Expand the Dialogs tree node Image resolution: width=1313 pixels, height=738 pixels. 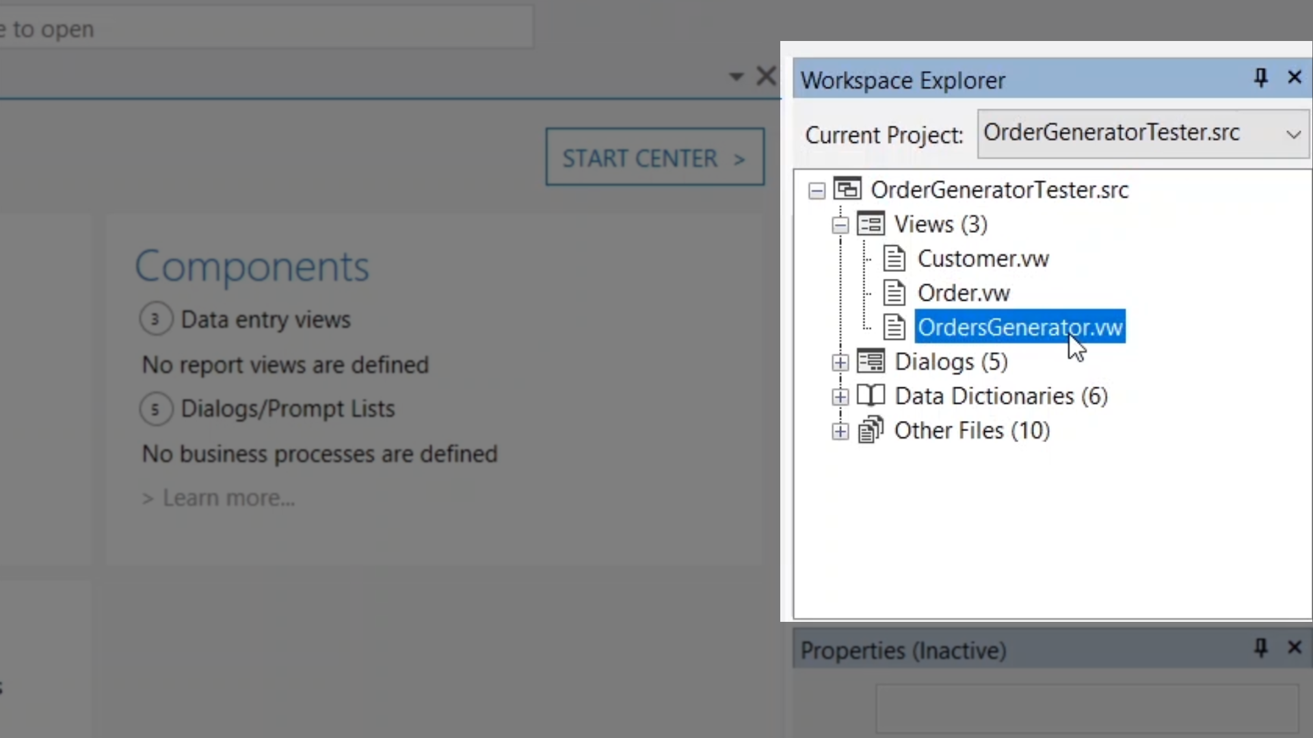(x=840, y=362)
